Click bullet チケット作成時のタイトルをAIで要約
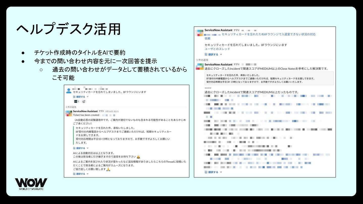Image resolution: width=363 pixels, height=204 pixels. click(80, 53)
